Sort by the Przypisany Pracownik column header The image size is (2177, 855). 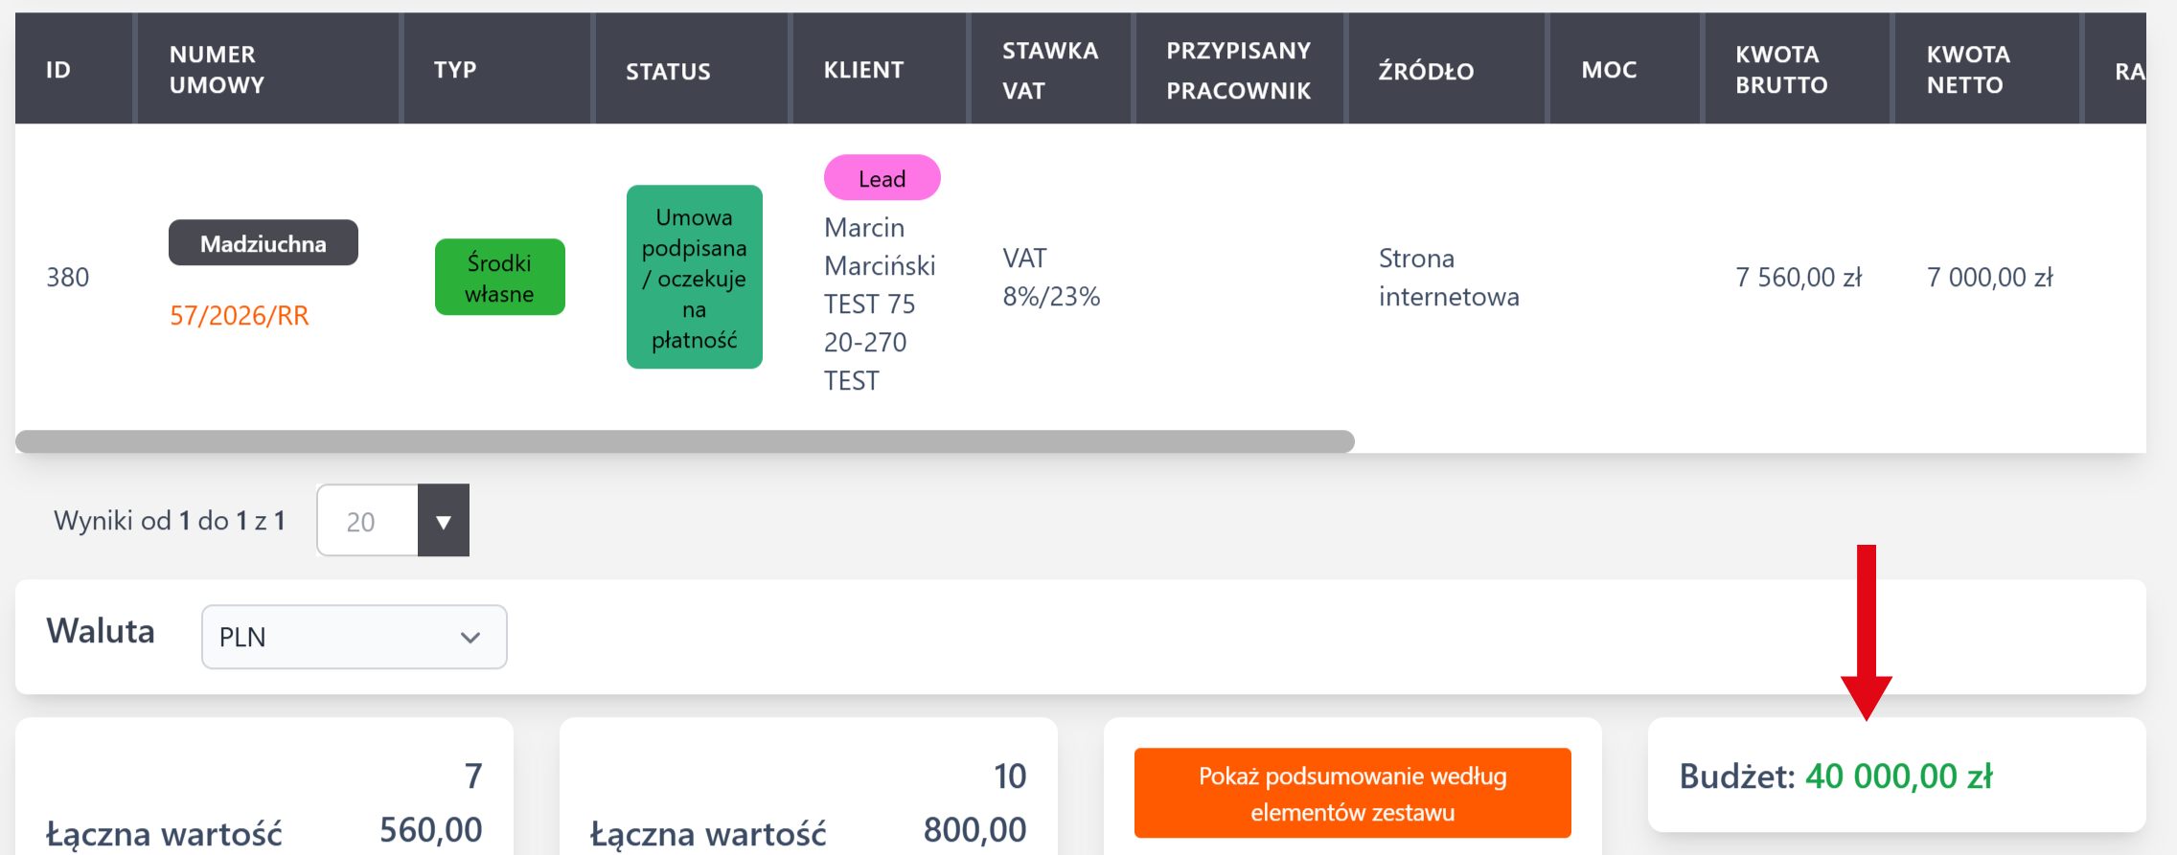[1238, 70]
